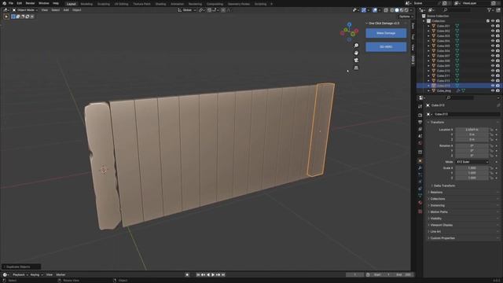The image size is (503, 283).
Task: Click the Location X value field
Action: [x=472, y=130]
